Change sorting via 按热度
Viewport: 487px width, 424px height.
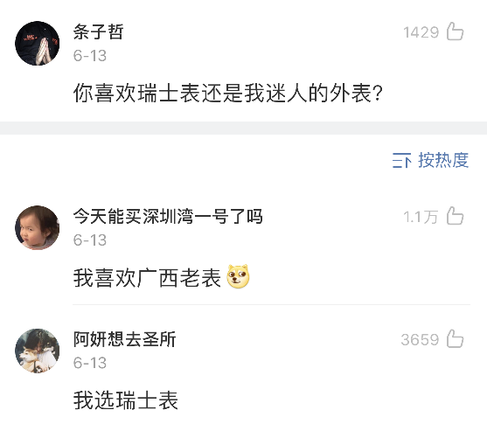point(443,160)
